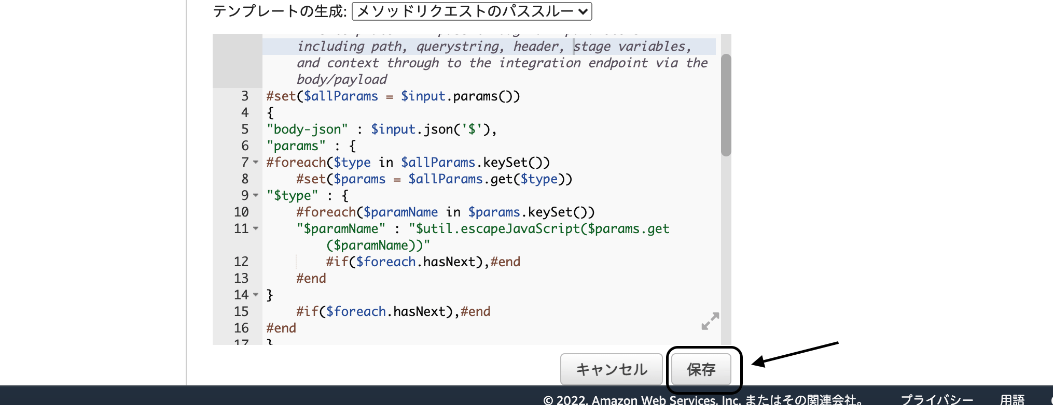Click the editor vertical scrollbar thumb
The width and height of the screenshot is (1053, 405).
(x=726, y=105)
